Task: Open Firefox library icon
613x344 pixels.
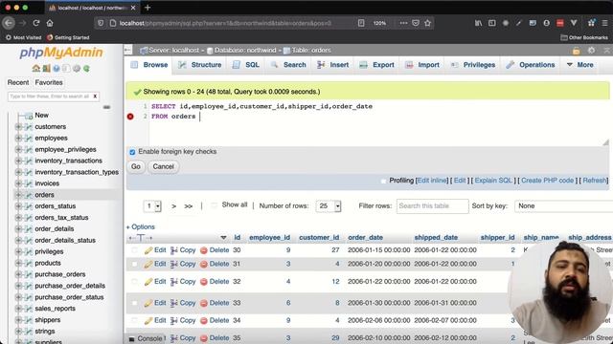Action: click(x=478, y=23)
